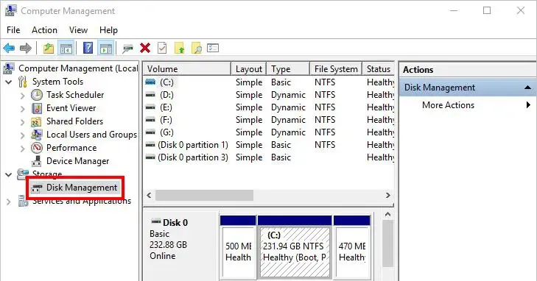
Task: Click the horizontal scrollbar thumb in volume list
Action: (205, 195)
